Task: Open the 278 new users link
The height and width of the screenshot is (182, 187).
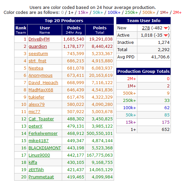Action: [146, 28]
